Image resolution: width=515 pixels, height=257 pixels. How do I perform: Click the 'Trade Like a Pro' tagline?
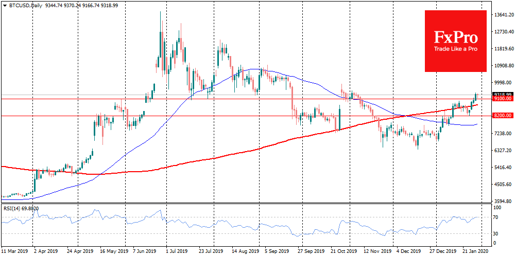click(x=455, y=49)
